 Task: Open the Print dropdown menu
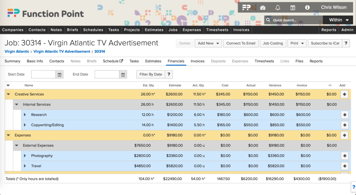[297, 43]
